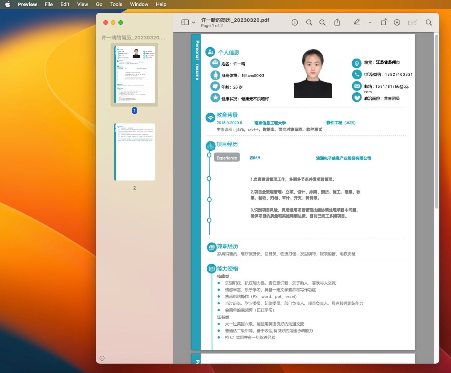Zoom out of the document
The width and height of the screenshot is (451, 373).
pyautogui.click(x=309, y=23)
